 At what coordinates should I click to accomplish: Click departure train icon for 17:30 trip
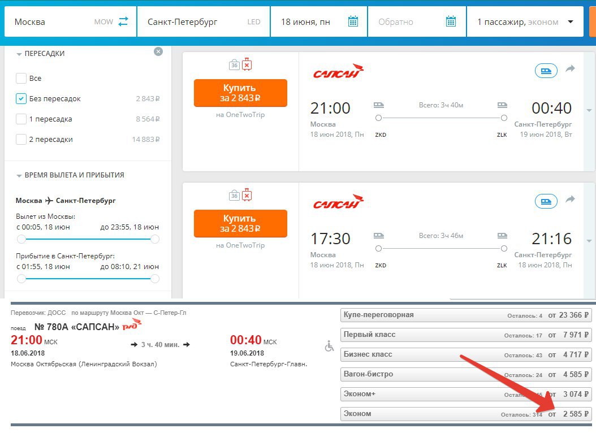click(x=379, y=236)
